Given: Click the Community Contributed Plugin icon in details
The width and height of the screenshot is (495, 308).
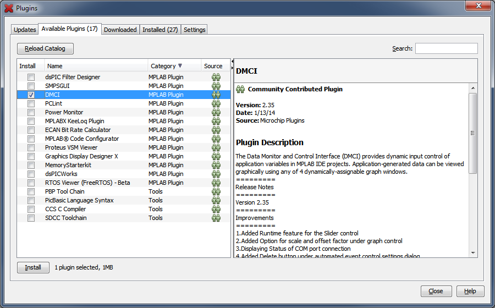Looking at the screenshot, I should pos(240,89).
